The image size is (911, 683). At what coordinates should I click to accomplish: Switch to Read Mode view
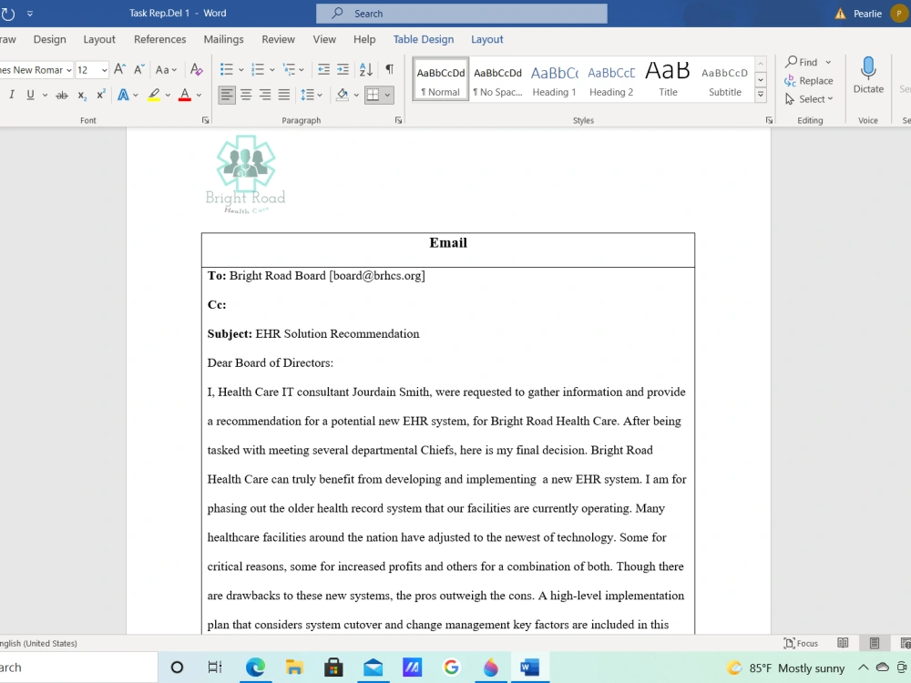tap(843, 643)
